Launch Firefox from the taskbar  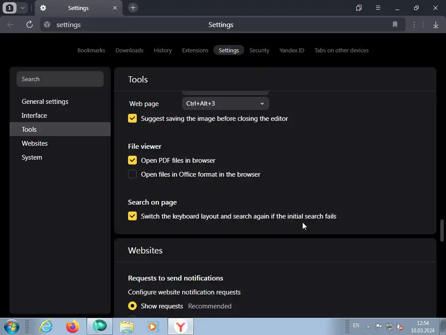(x=73, y=326)
